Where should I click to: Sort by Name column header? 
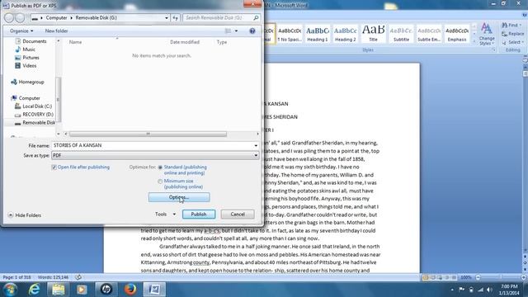coord(75,42)
